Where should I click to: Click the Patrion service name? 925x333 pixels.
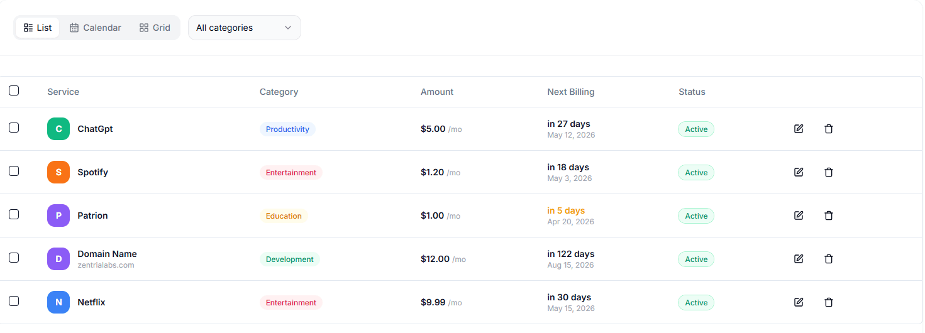point(92,216)
